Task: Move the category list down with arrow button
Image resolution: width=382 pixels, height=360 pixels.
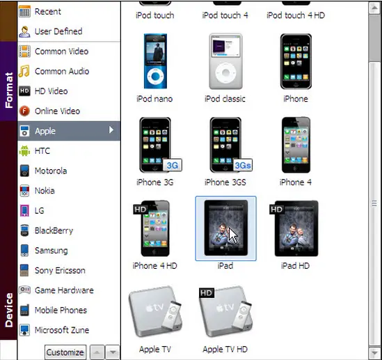Action: click(113, 352)
